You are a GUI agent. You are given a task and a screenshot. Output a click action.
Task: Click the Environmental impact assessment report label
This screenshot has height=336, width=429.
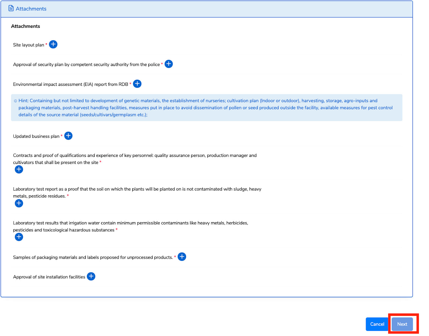click(71, 84)
